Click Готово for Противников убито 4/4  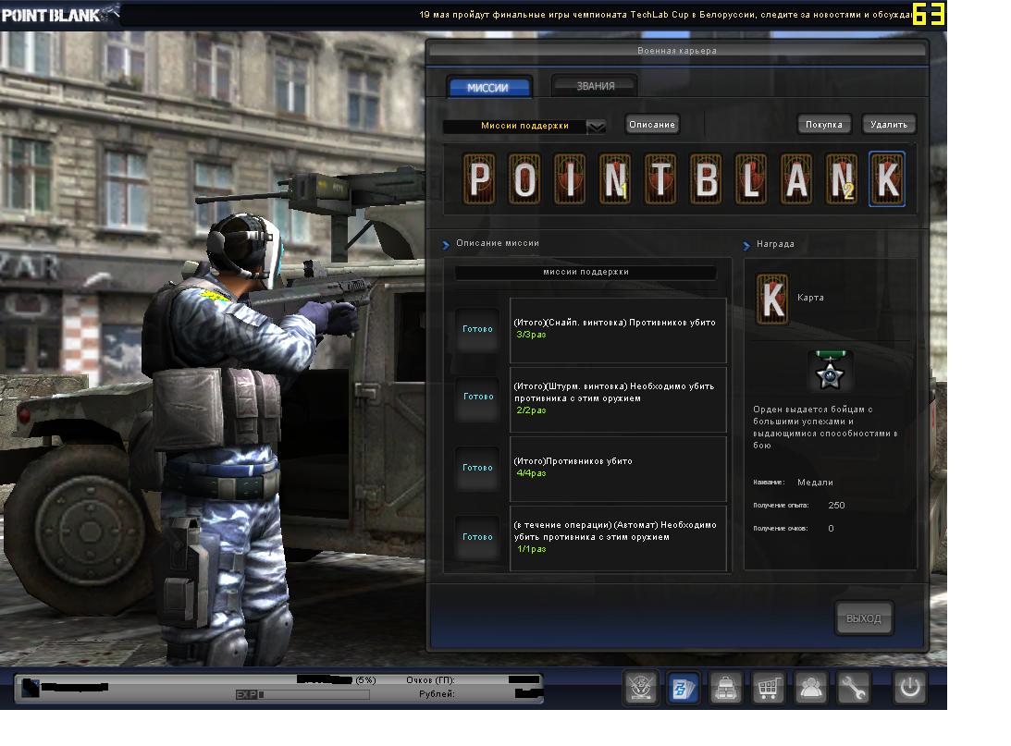point(477,468)
